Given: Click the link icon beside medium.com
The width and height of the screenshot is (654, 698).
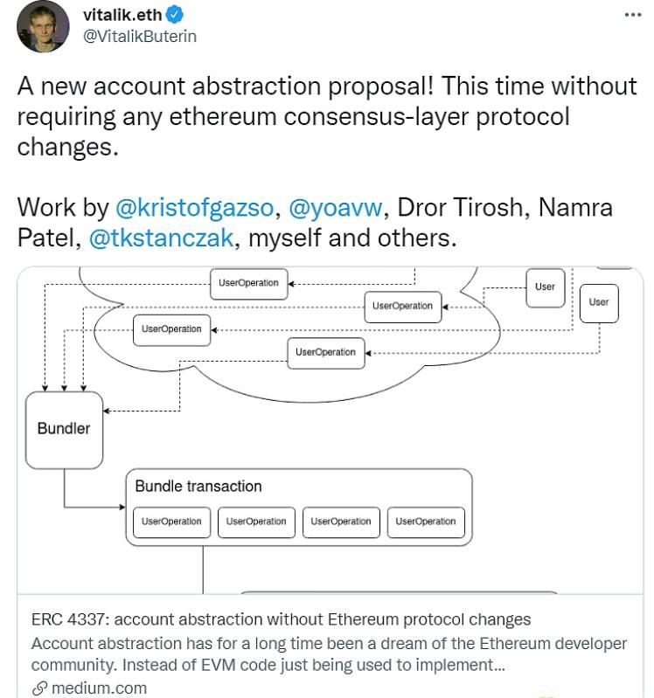Looking at the screenshot, I should click(x=39, y=688).
